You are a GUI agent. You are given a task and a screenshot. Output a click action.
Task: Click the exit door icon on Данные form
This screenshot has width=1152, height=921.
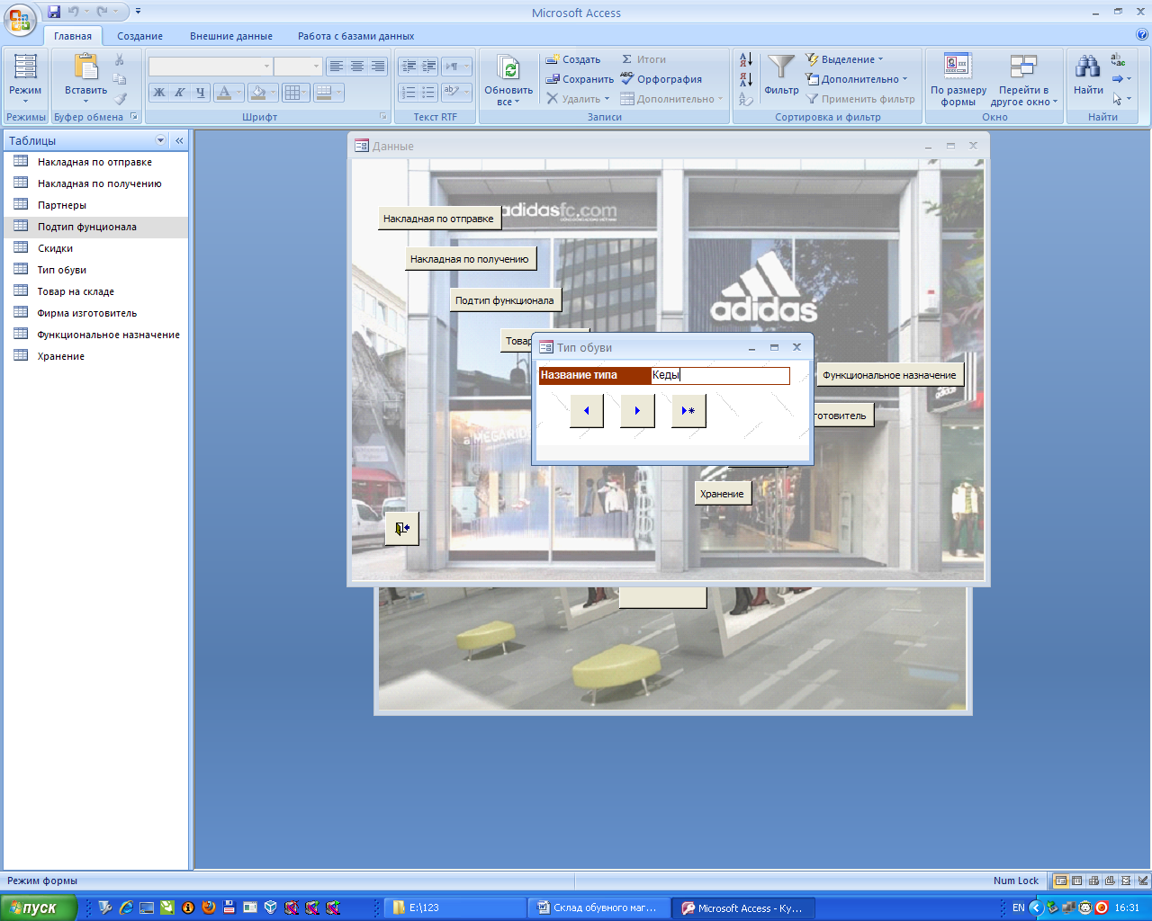coord(402,529)
